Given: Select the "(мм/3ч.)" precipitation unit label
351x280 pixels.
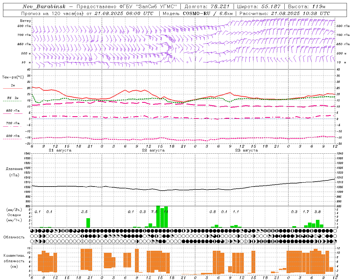Looking at the screenshot, I should pos(14,210).
